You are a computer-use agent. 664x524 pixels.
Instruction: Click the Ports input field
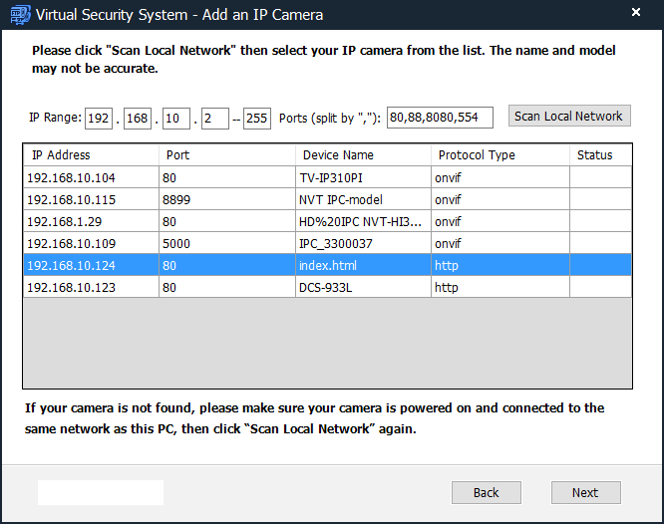pyautogui.click(x=439, y=118)
